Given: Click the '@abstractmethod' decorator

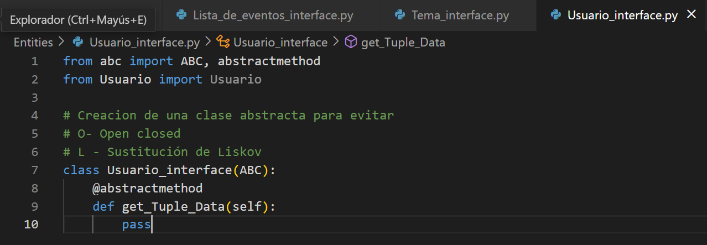Looking at the screenshot, I should click(148, 188).
